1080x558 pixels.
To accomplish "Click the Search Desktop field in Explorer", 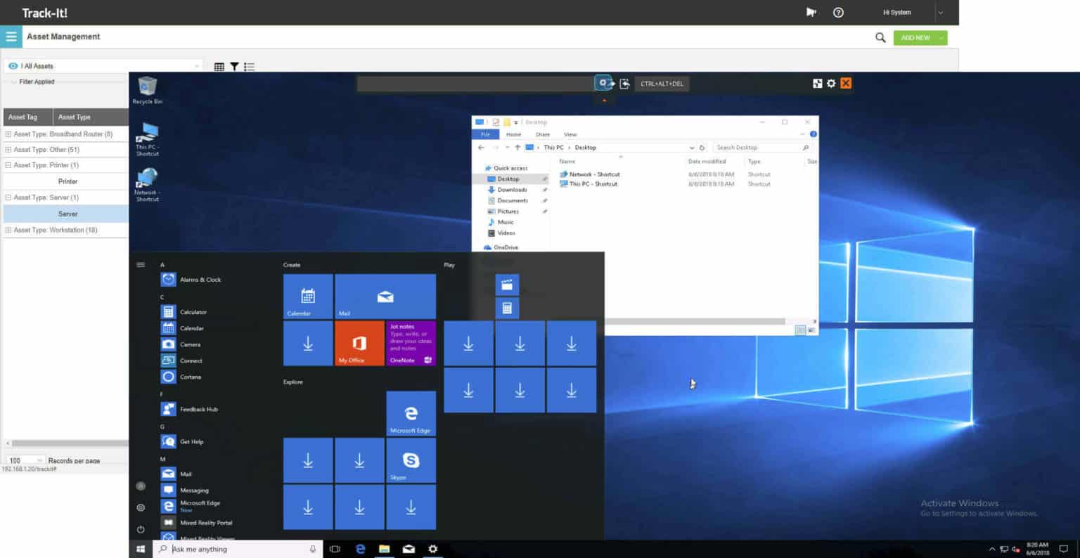I will coord(762,148).
